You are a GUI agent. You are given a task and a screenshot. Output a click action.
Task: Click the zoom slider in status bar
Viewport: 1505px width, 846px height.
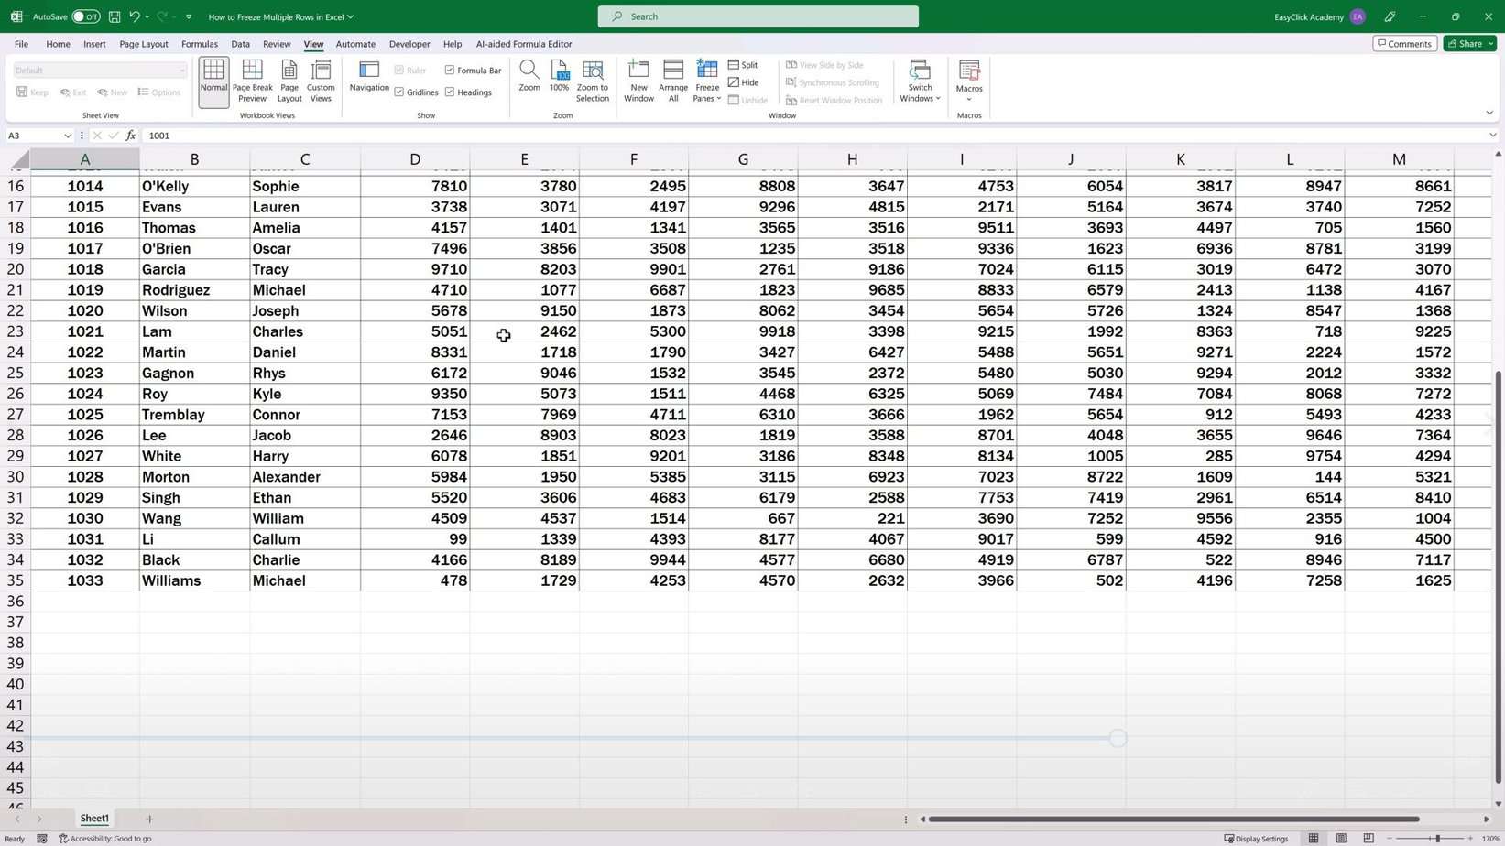tap(1437, 839)
